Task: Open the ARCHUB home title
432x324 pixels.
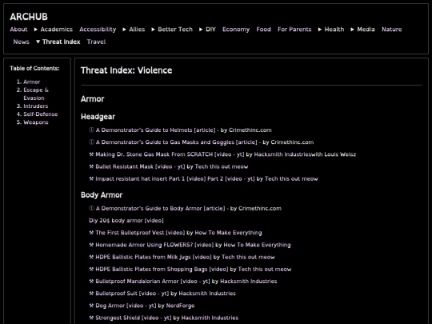Action: [x=29, y=17]
